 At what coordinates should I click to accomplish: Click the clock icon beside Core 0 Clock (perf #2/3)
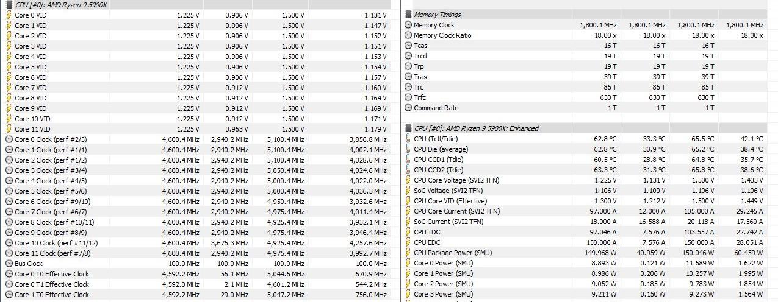point(9,139)
